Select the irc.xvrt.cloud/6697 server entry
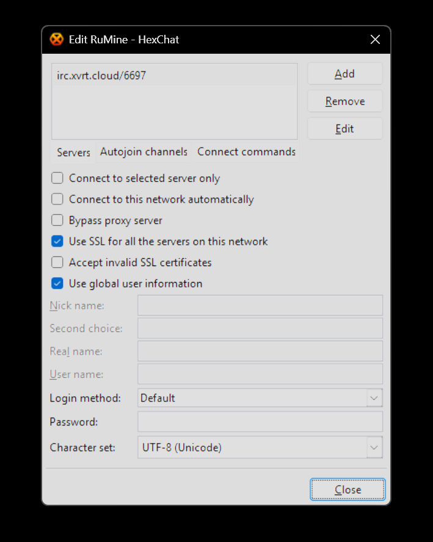The height and width of the screenshot is (542, 433). tap(101, 76)
